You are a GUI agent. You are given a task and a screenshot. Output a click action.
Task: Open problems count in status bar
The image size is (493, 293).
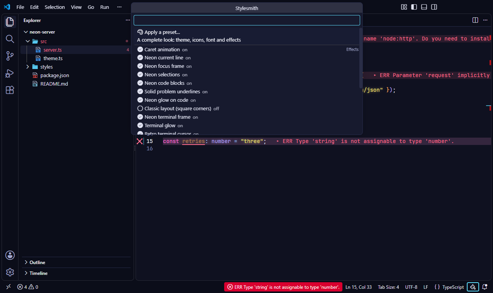[27, 287]
